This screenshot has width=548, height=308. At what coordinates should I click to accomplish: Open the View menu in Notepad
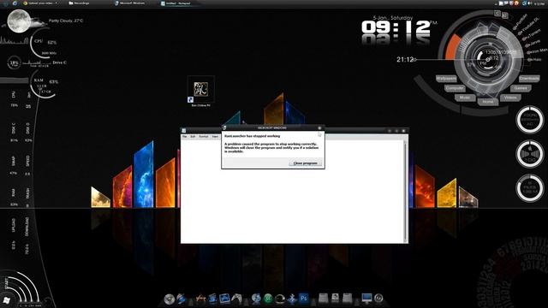[215, 137]
